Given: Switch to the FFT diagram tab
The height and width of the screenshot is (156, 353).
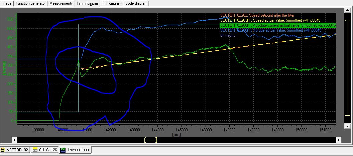Looking at the screenshot, I should coord(111,3).
